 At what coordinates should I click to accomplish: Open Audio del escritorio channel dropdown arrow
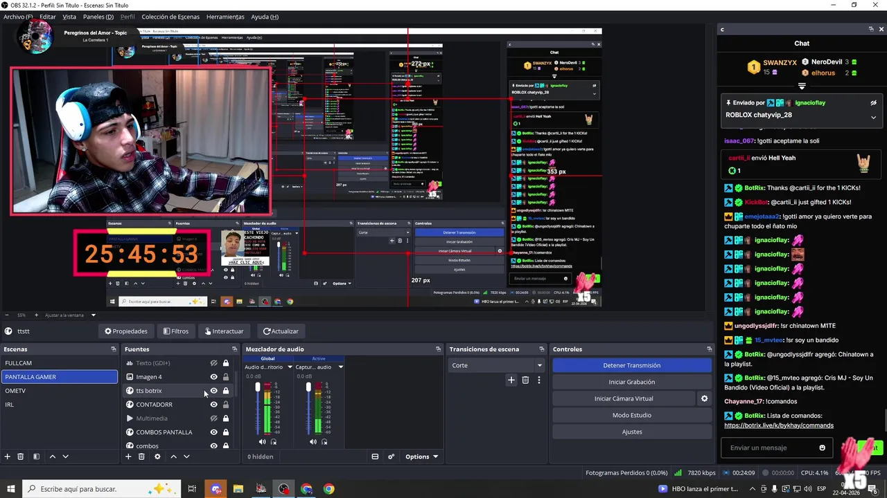click(290, 367)
